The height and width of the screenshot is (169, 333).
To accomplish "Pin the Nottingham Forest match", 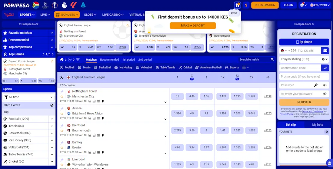I will 62,92.
